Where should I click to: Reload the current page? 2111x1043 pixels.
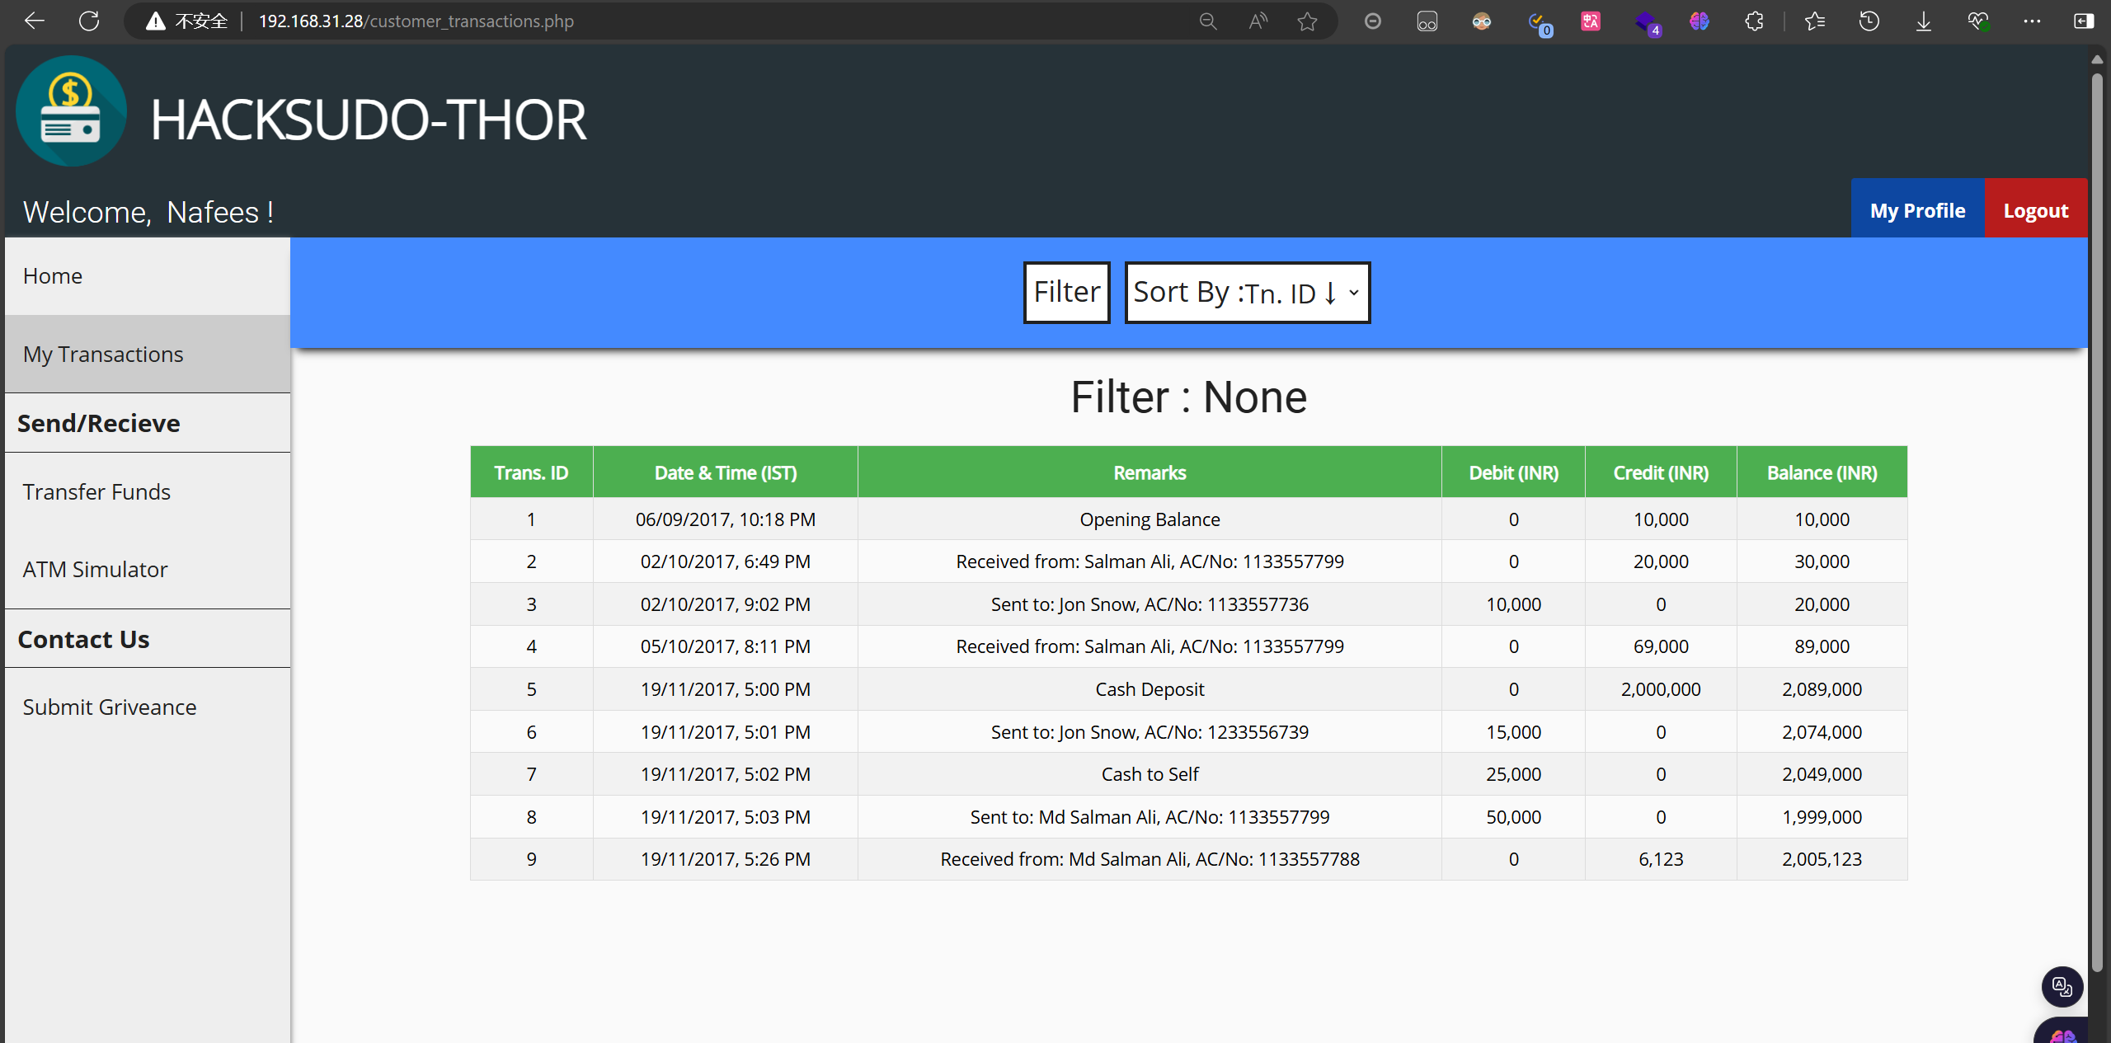coord(89,21)
